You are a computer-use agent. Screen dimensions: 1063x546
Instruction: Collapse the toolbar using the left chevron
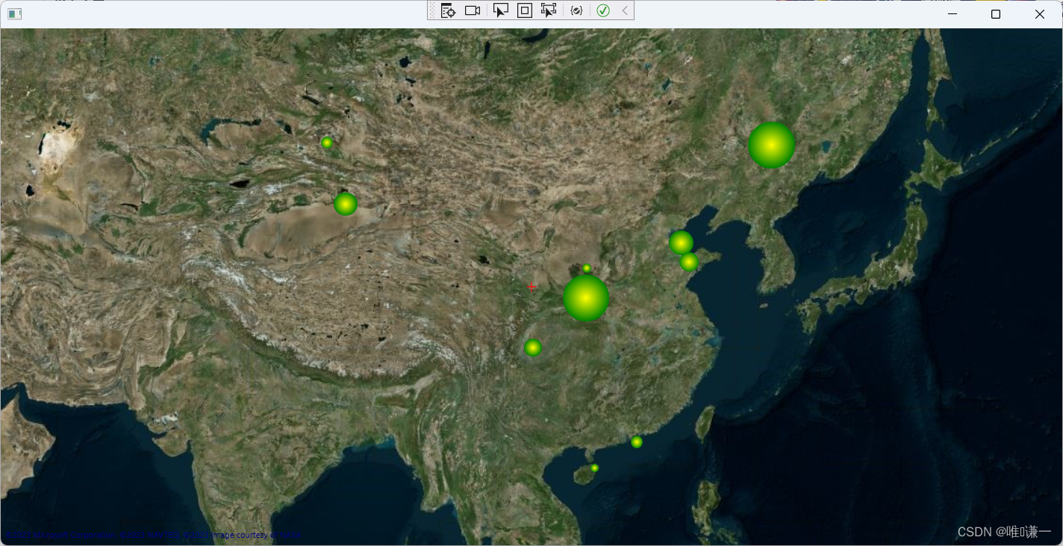click(624, 10)
